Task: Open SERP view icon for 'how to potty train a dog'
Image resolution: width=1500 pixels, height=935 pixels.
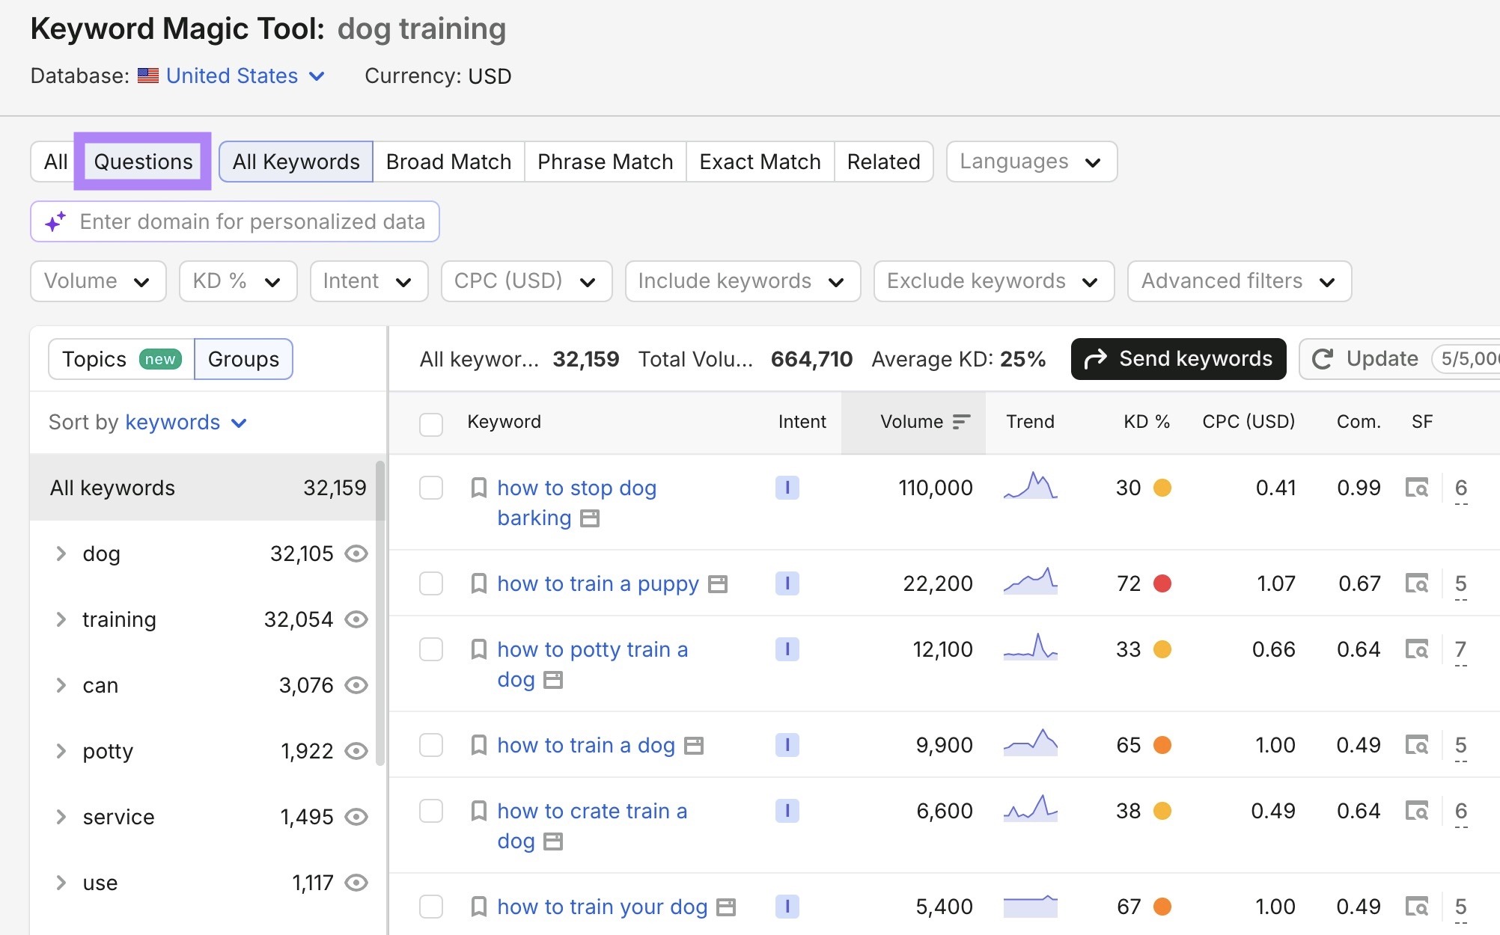Action: coord(1416,649)
